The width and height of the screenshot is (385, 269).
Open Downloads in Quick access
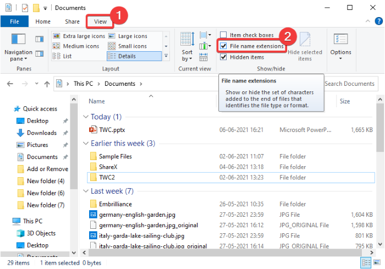point(41,133)
